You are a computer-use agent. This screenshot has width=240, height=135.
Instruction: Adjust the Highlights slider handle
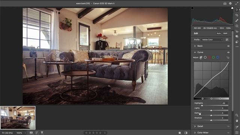click(202, 105)
